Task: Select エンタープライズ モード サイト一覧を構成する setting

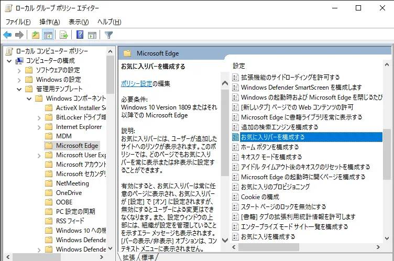Action: (x=294, y=227)
